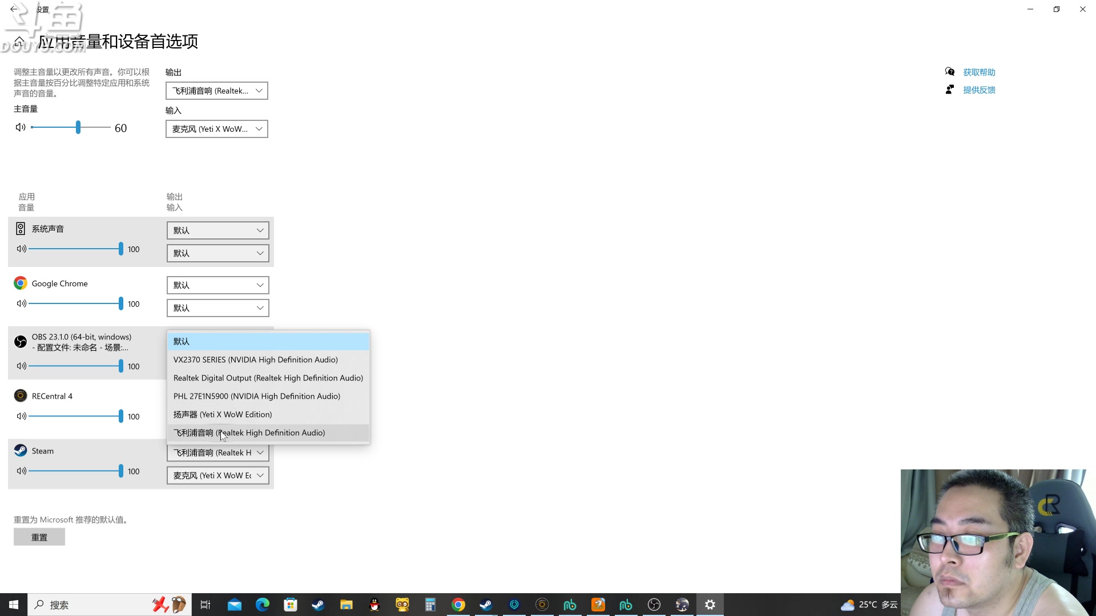Open the main 输出 device dropdown

tap(217, 91)
